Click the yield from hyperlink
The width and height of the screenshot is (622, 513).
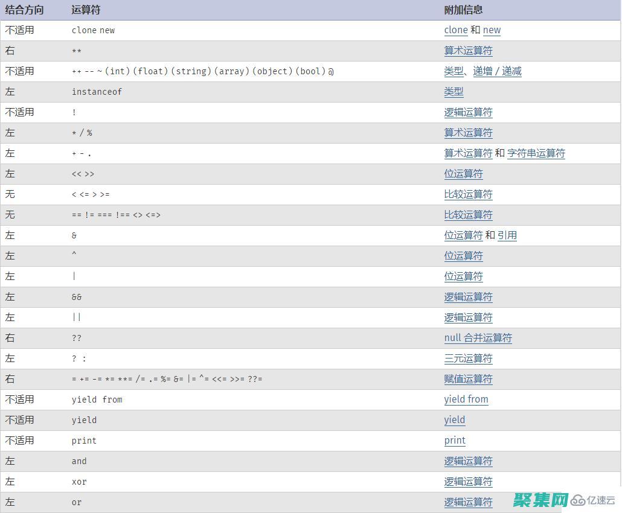(466, 400)
